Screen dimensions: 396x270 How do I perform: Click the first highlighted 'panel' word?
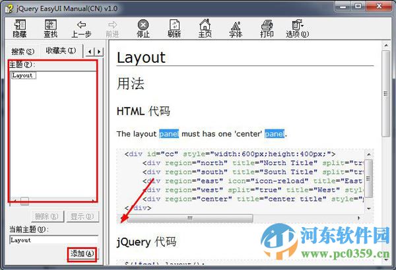click(169, 133)
